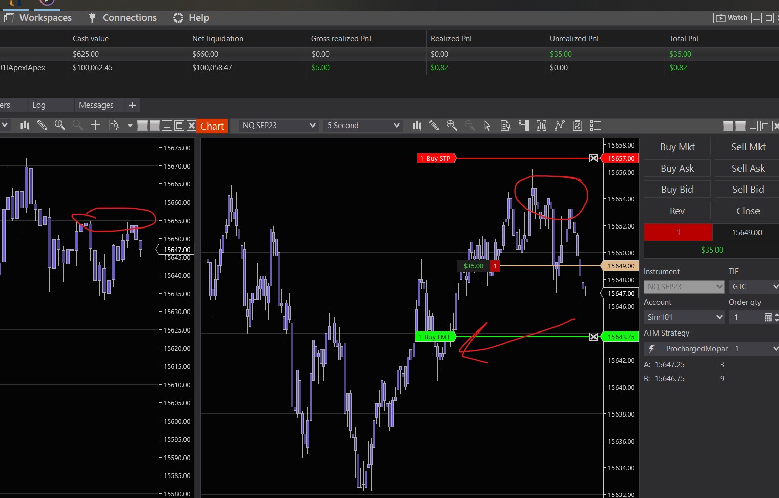Click the Sell Bid button

coord(748,190)
